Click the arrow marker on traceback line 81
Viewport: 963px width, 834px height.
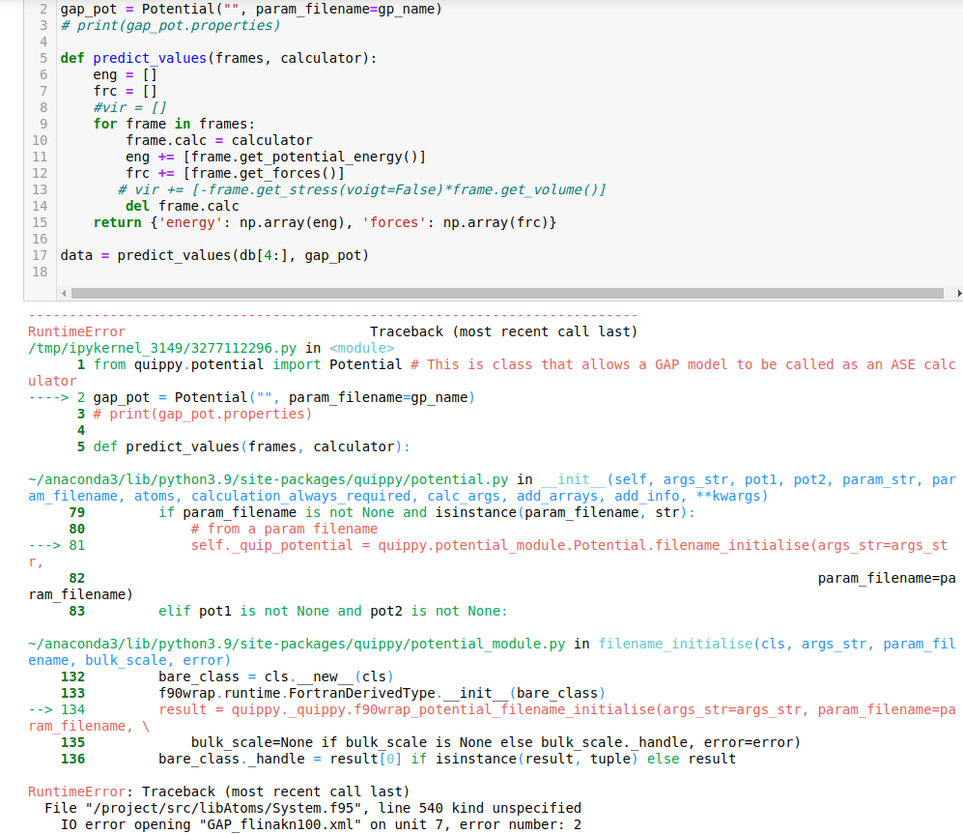coord(42,544)
